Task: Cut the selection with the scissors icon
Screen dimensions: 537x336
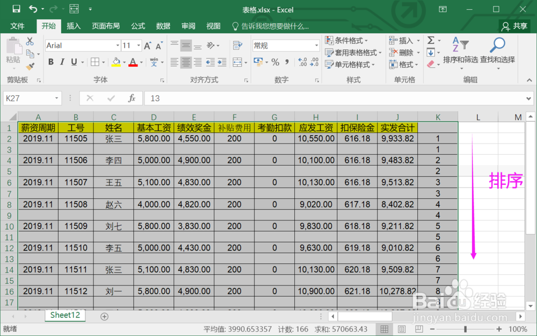Action: 30,41
